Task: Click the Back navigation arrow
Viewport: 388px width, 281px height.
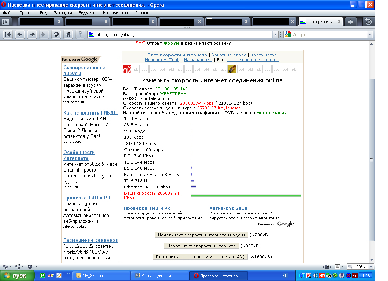Action: point(20,34)
